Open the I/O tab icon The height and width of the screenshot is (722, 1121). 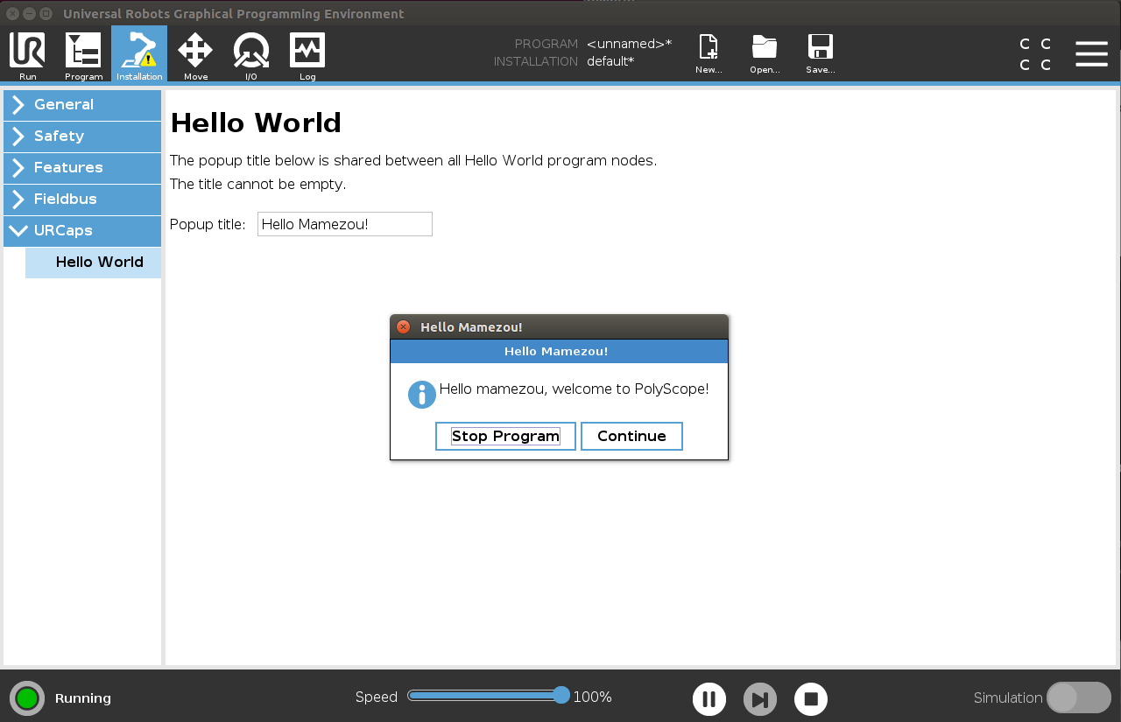point(251,53)
